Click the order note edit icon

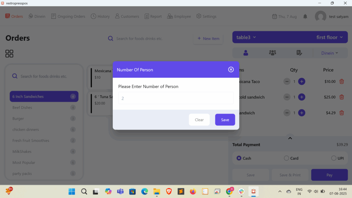299,53
